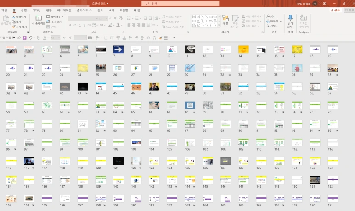
Task: Click the Save icon in quick access toolbar
Action: (x=25, y=38)
